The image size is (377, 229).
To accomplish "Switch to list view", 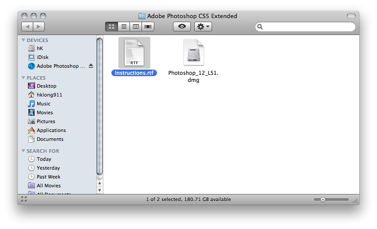I will [x=124, y=27].
